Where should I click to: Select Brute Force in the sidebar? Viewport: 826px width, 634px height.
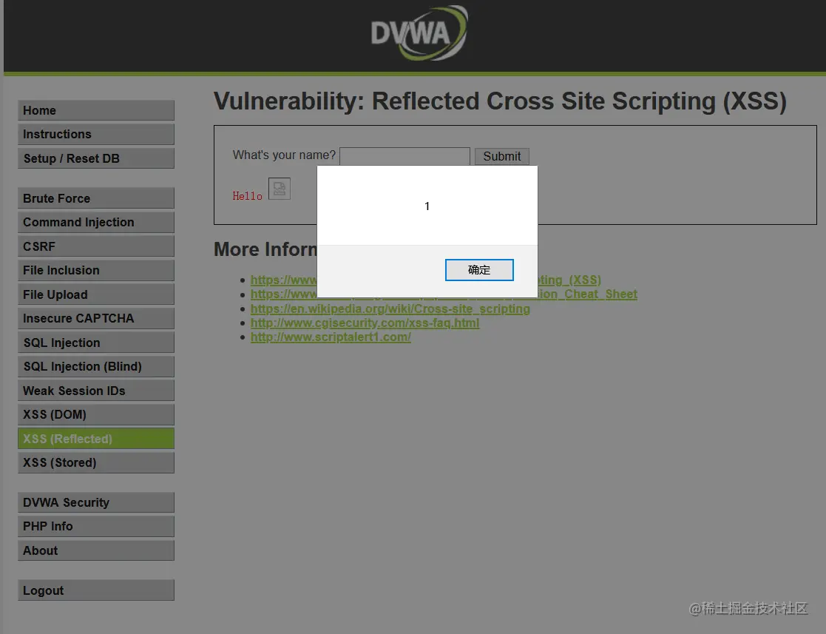point(96,198)
